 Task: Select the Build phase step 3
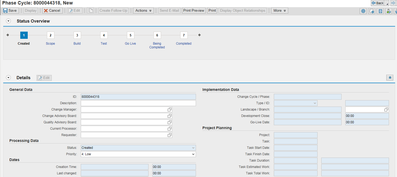click(x=77, y=35)
